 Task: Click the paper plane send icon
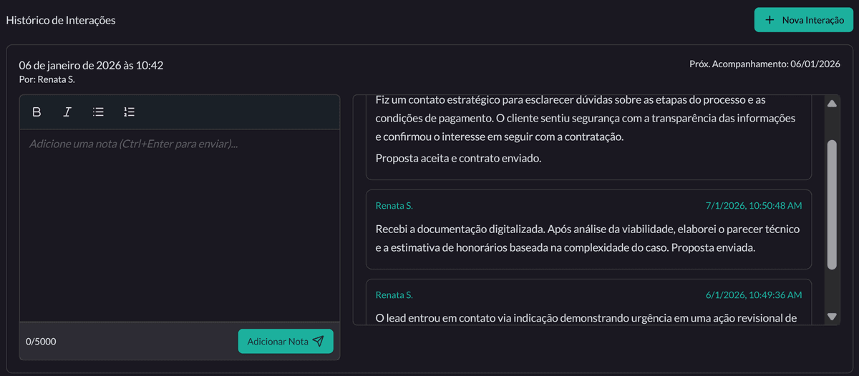(319, 342)
